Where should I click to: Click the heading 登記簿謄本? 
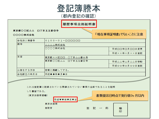(x=79, y=8)
